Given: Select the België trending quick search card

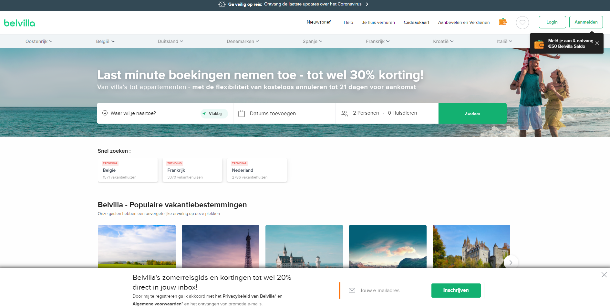Looking at the screenshot, I should click(128, 170).
